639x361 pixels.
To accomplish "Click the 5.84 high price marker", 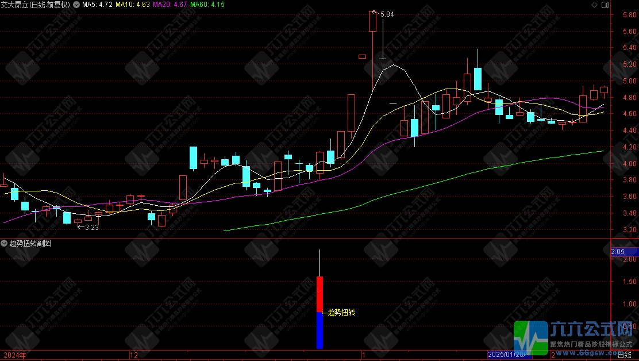I will click(x=387, y=14).
